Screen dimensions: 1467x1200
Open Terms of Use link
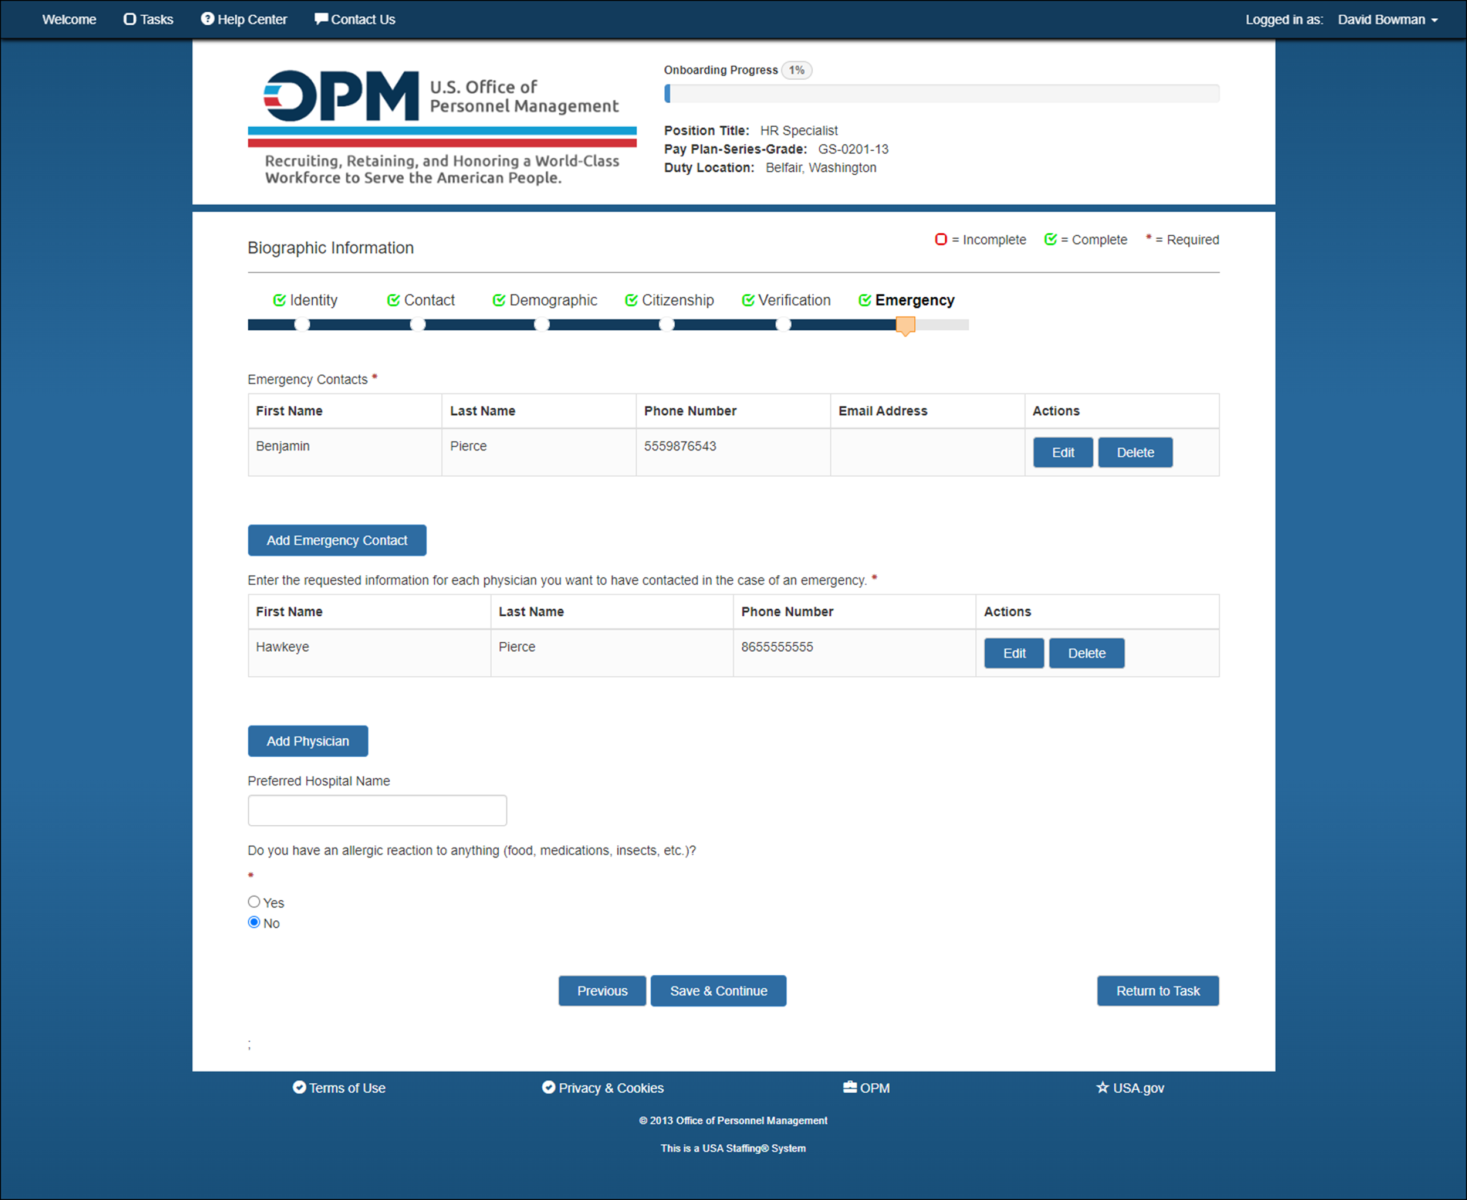339,1088
